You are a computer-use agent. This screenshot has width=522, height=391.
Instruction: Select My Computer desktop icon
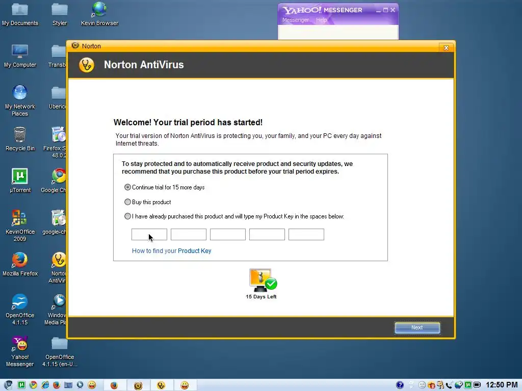pos(20,56)
